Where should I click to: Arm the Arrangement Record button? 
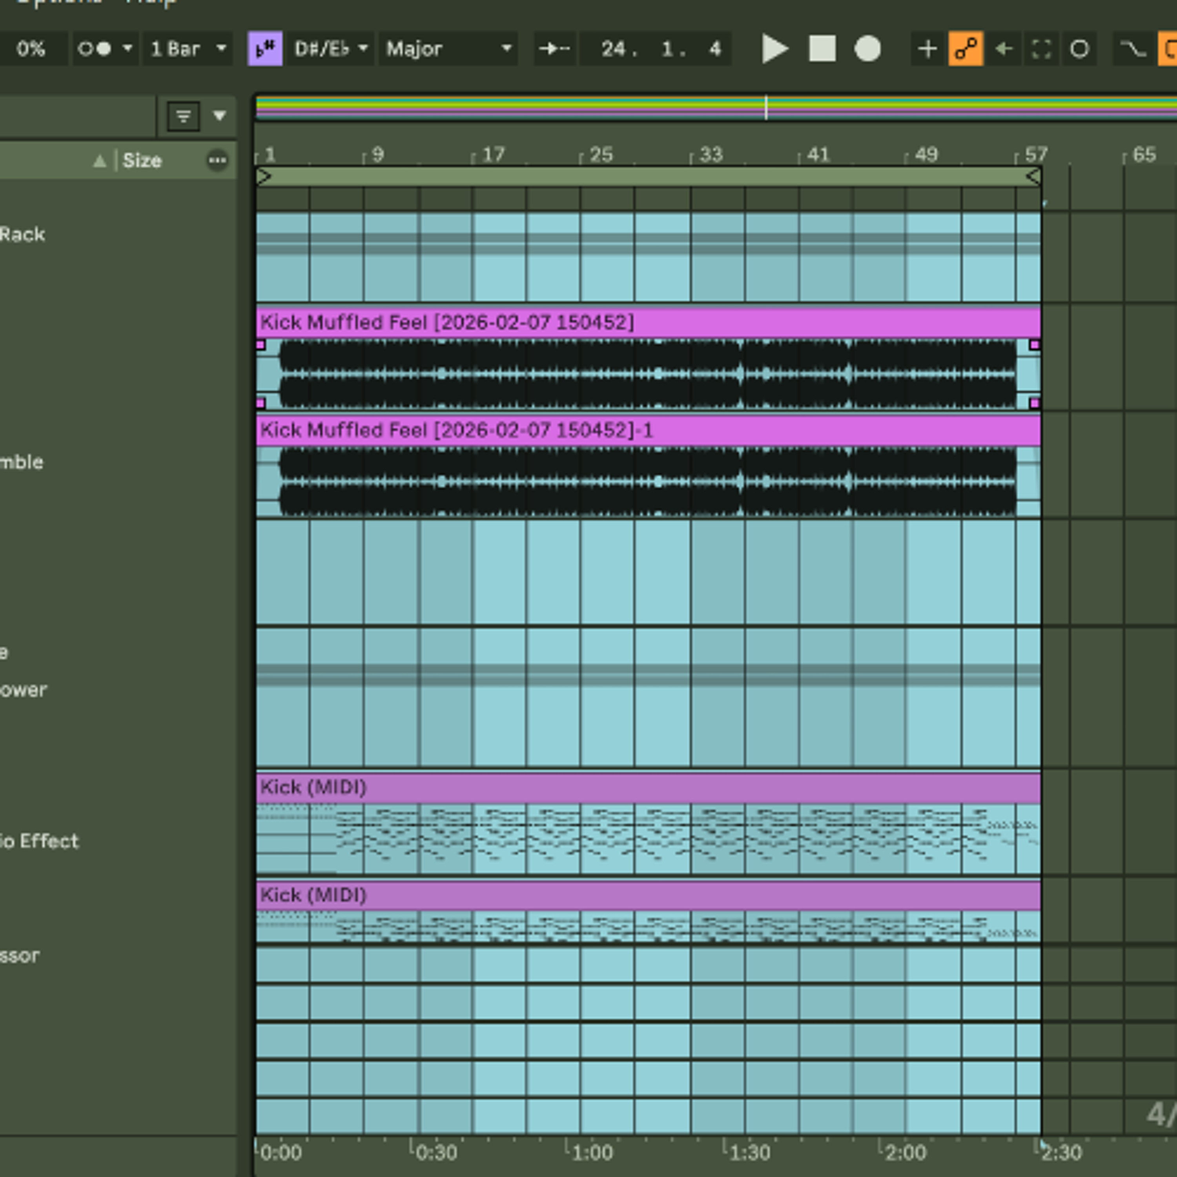tap(867, 49)
